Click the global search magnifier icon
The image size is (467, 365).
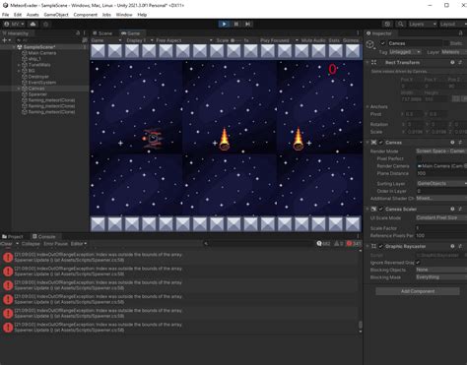(400, 24)
